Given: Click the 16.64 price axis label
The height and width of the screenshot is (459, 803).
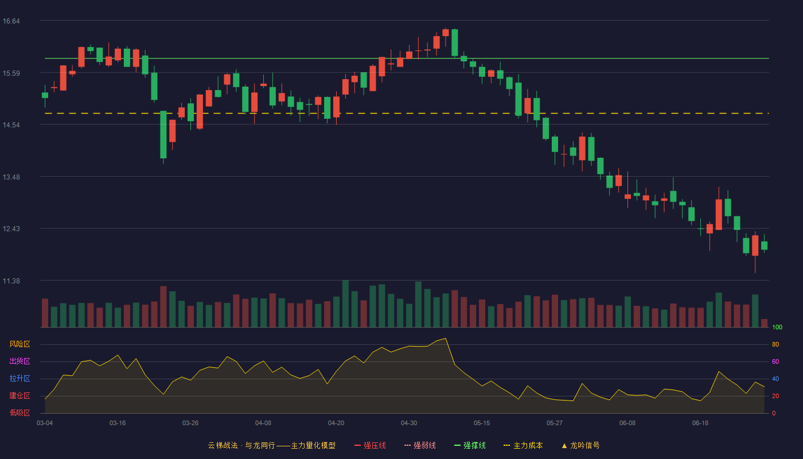Looking at the screenshot, I should tap(11, 21).
